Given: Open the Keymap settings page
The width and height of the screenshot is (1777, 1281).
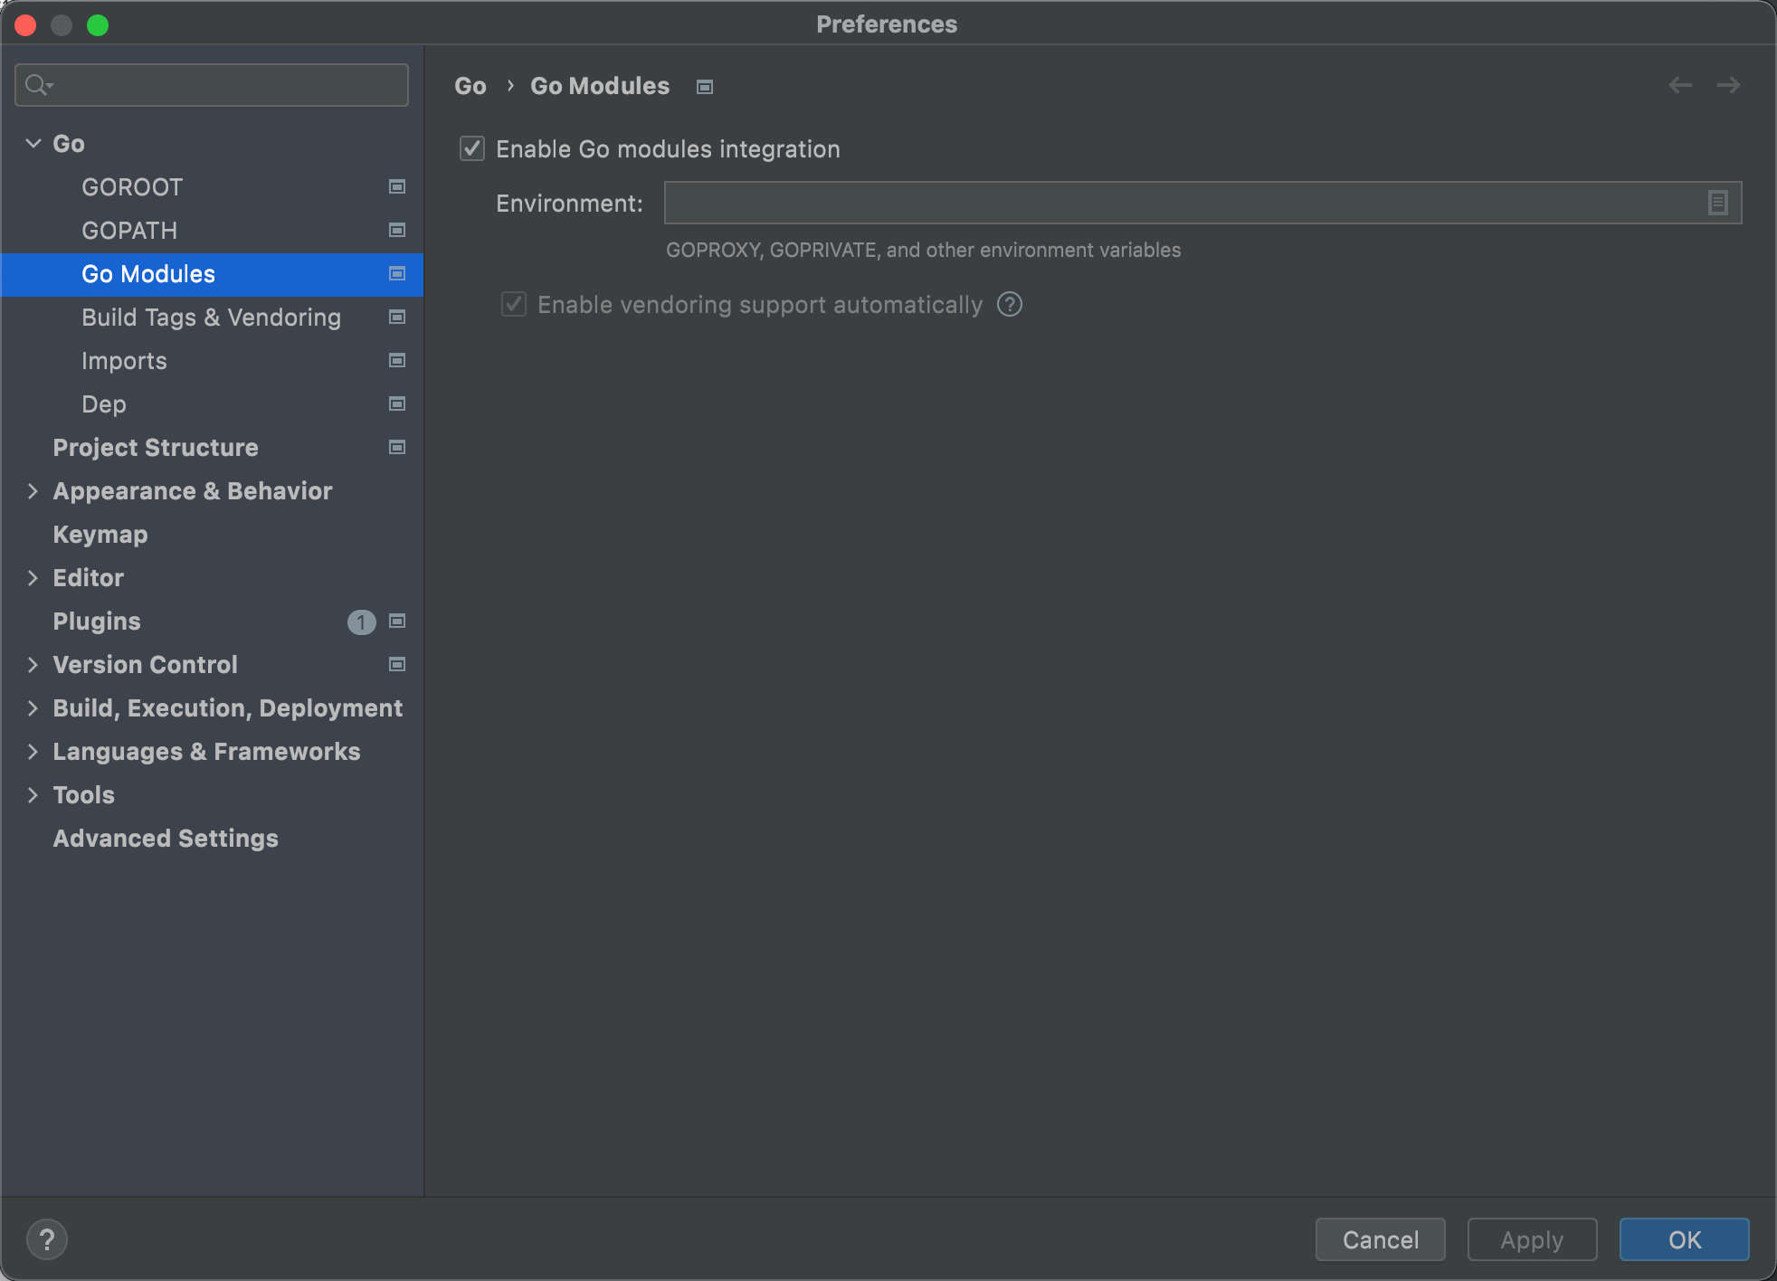Looking at the screenshot, I should pyautogui.click(x=100, y=535).
